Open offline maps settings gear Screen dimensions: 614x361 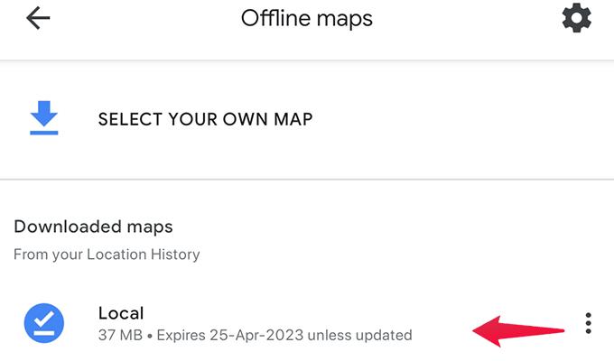pos(576,18)
